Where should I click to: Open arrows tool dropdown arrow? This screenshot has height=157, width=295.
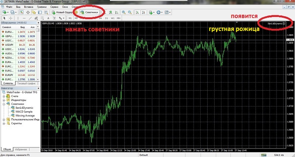(x=63, y=18)
